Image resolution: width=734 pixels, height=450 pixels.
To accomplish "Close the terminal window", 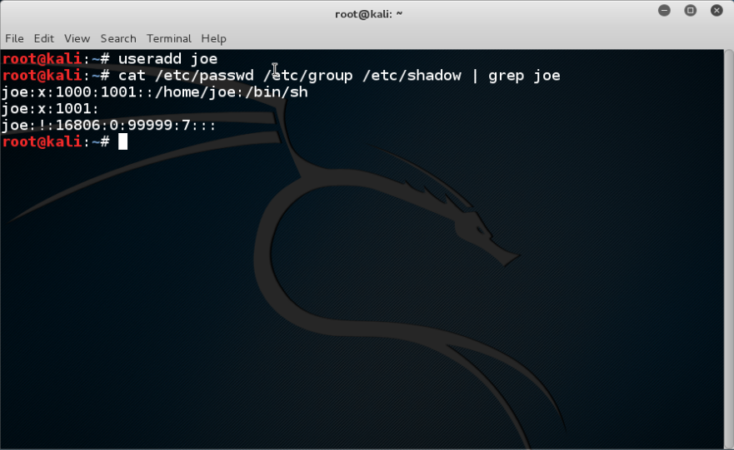I will 717,10.
